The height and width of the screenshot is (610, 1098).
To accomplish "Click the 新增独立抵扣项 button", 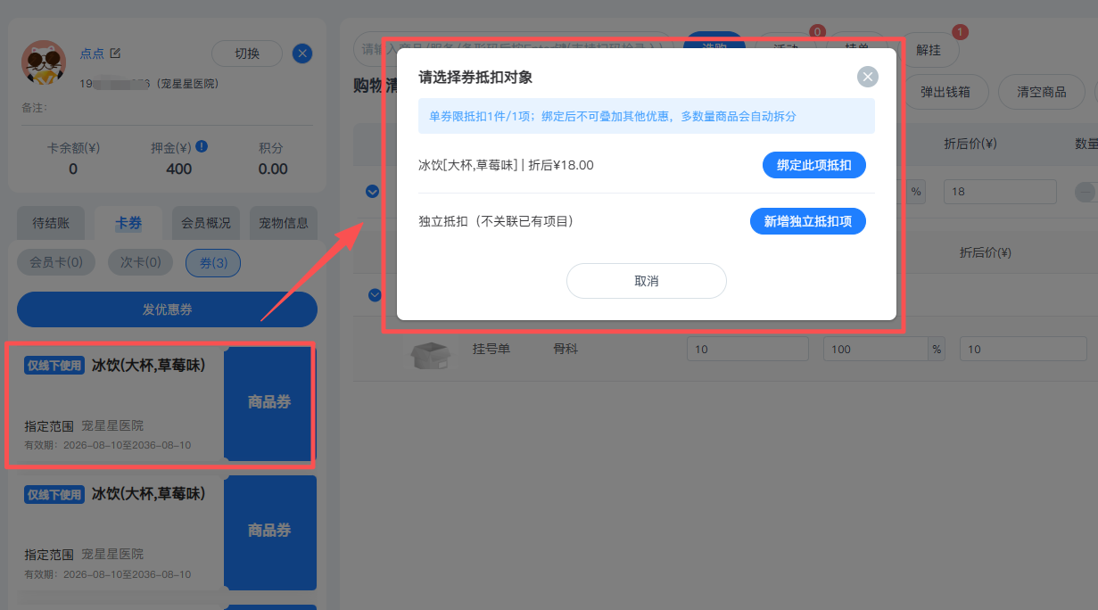I will pyautogui.click(x=808, y=221).
